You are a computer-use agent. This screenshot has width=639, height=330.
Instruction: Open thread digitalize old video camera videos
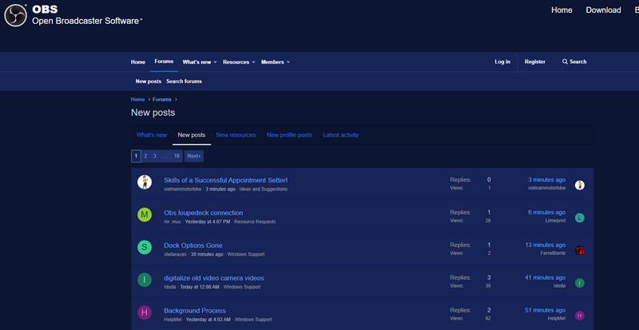(x=214, y=278)
